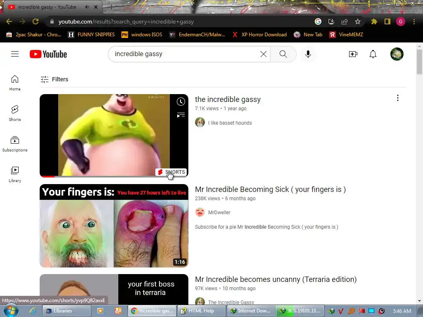The width and height of the screenshot is (423, 317).
Task: Open Chrome three-dot menu
Action: coord(414,21)
